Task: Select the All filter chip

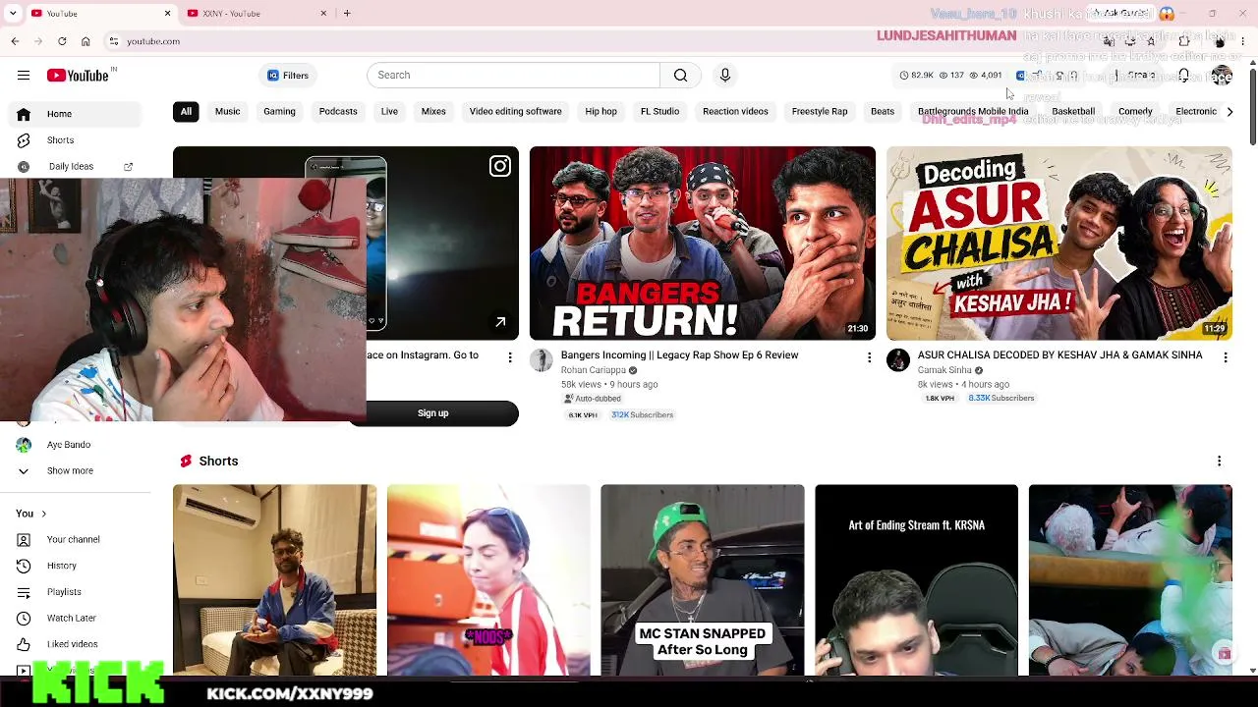Action: (x=186, y=112)
